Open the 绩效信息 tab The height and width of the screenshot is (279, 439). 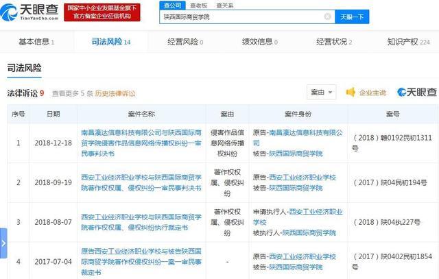tap(259, 42)
